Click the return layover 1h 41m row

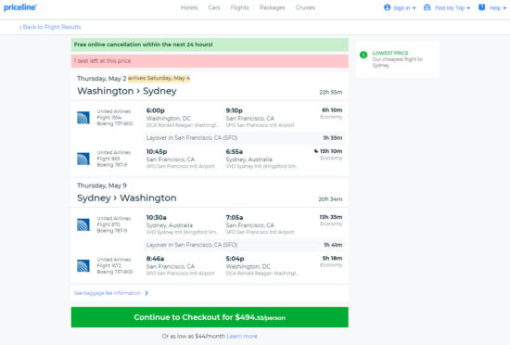244,245
